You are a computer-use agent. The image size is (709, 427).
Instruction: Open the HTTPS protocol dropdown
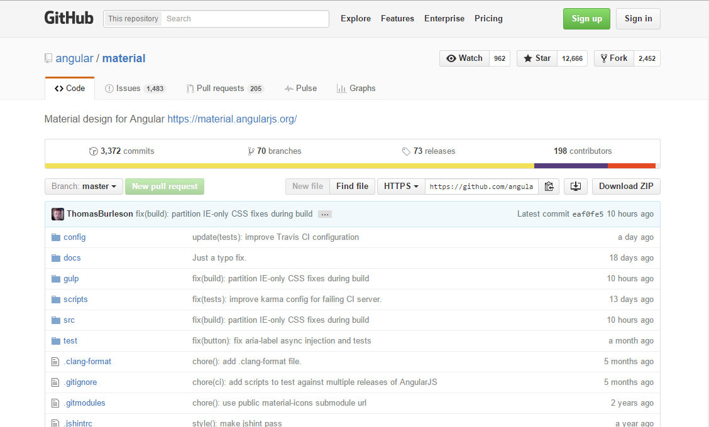point(401,186)
